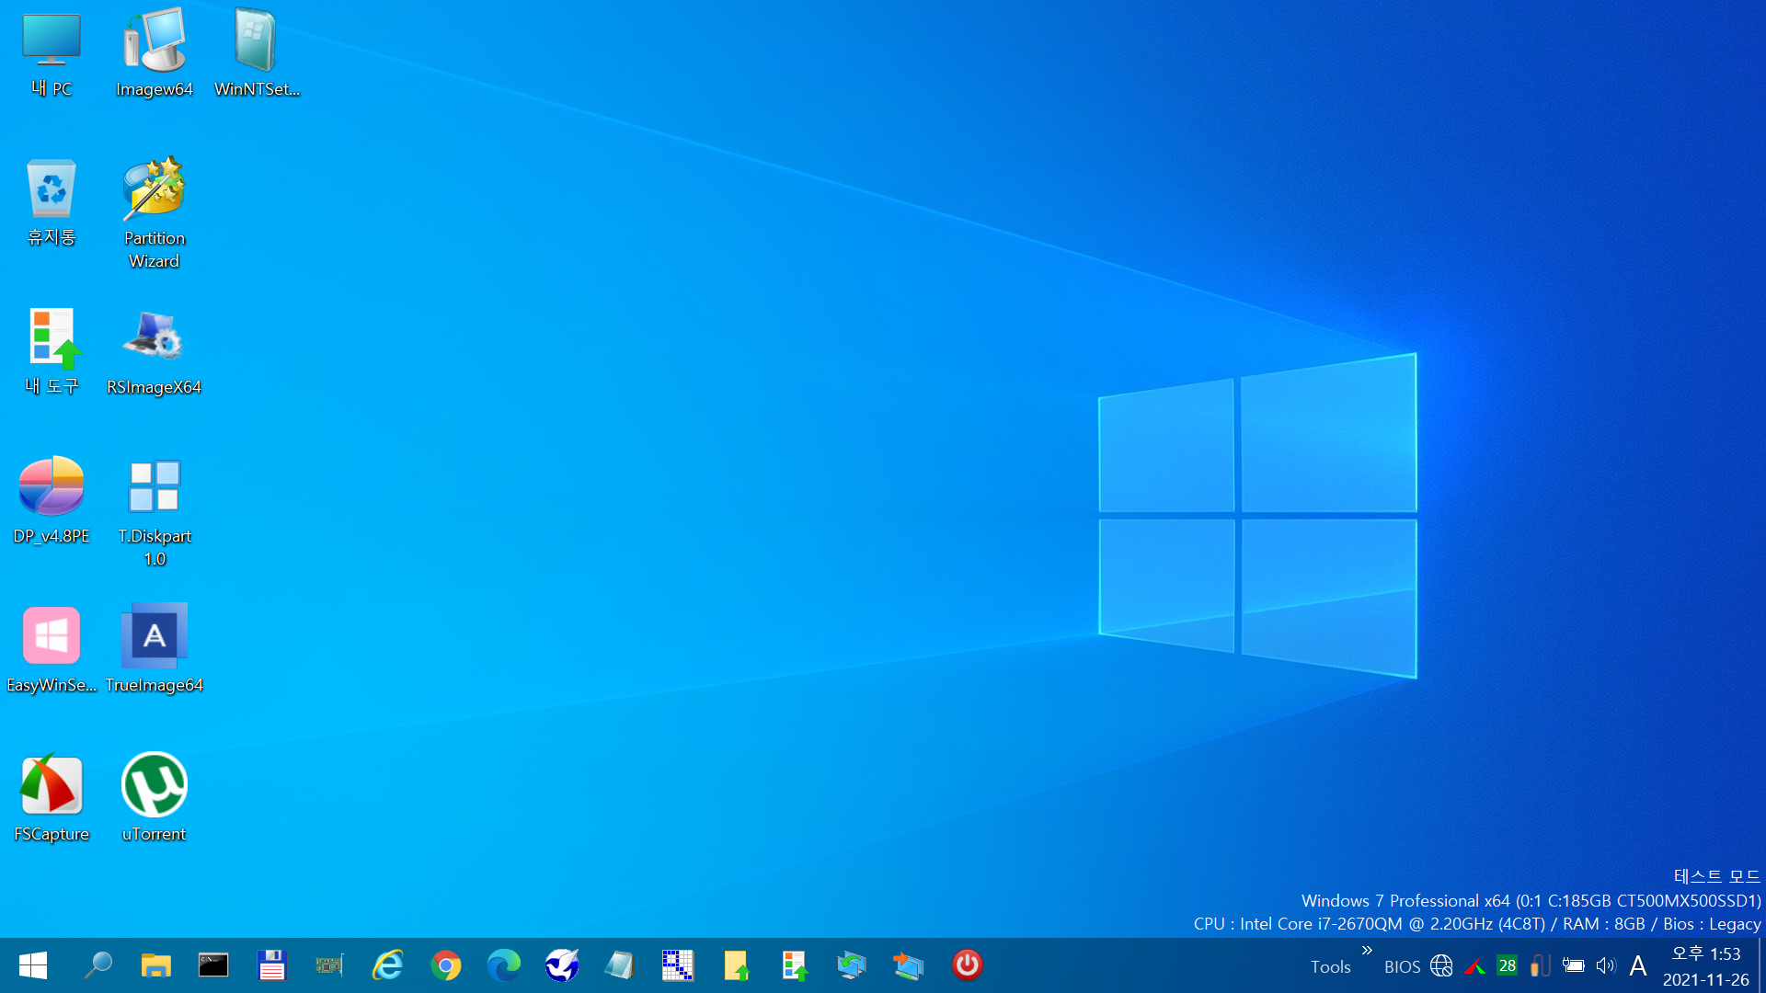The width and height of the screenshot is (1766, 993).
Task: Click the green 28 temperature tray icon
Action: 1507,965
